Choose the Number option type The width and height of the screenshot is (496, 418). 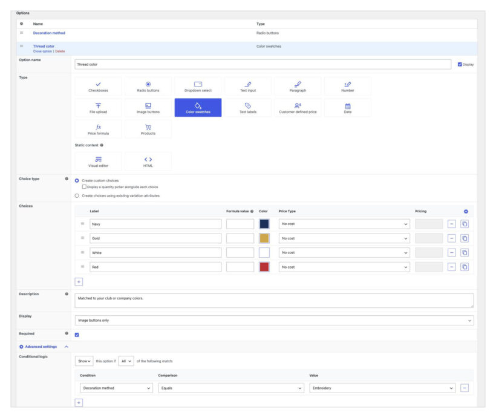click(x=348, y=87)
